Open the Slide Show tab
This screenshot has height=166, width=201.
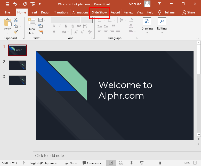[x=99, y=12]
